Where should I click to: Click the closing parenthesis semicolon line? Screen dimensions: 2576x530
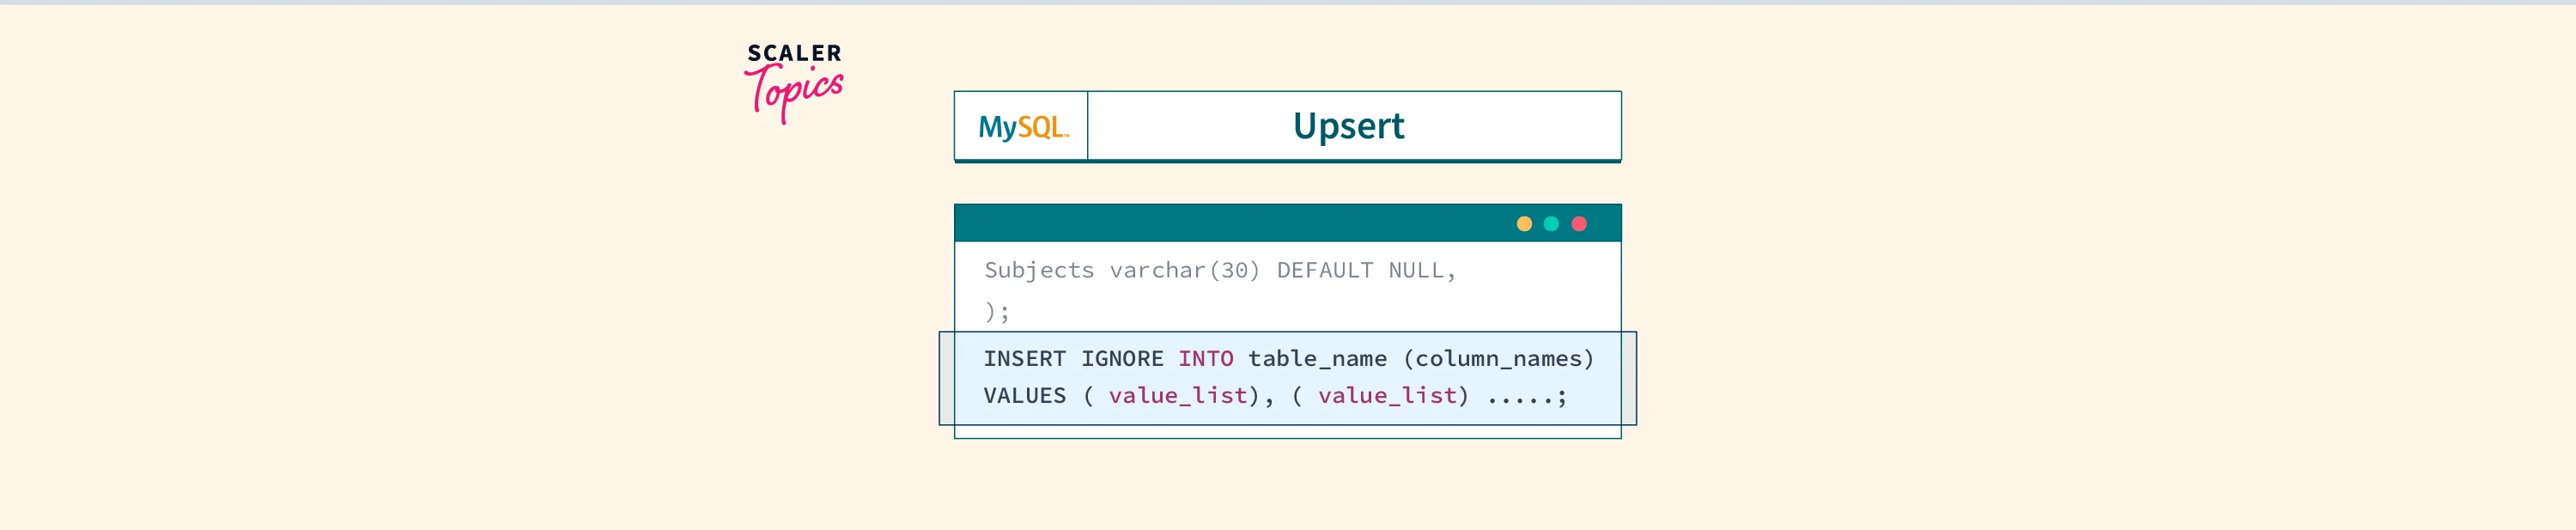pyautogui.click(x=997, y=312)
